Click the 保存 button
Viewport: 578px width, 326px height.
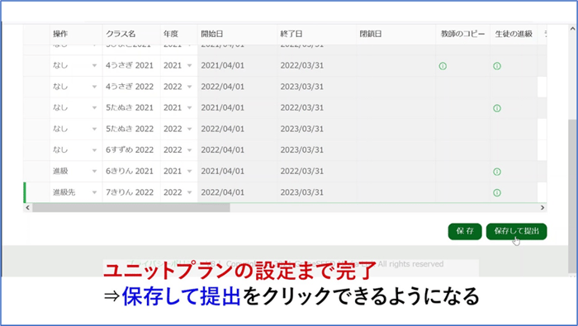465,231
